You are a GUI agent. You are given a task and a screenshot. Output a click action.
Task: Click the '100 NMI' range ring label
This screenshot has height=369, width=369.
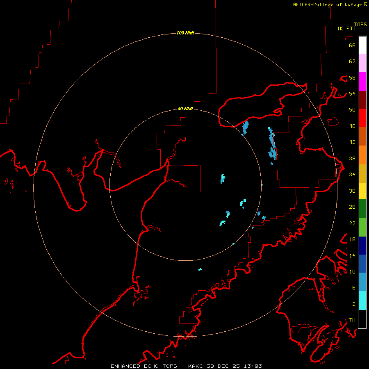pos(185,33)
